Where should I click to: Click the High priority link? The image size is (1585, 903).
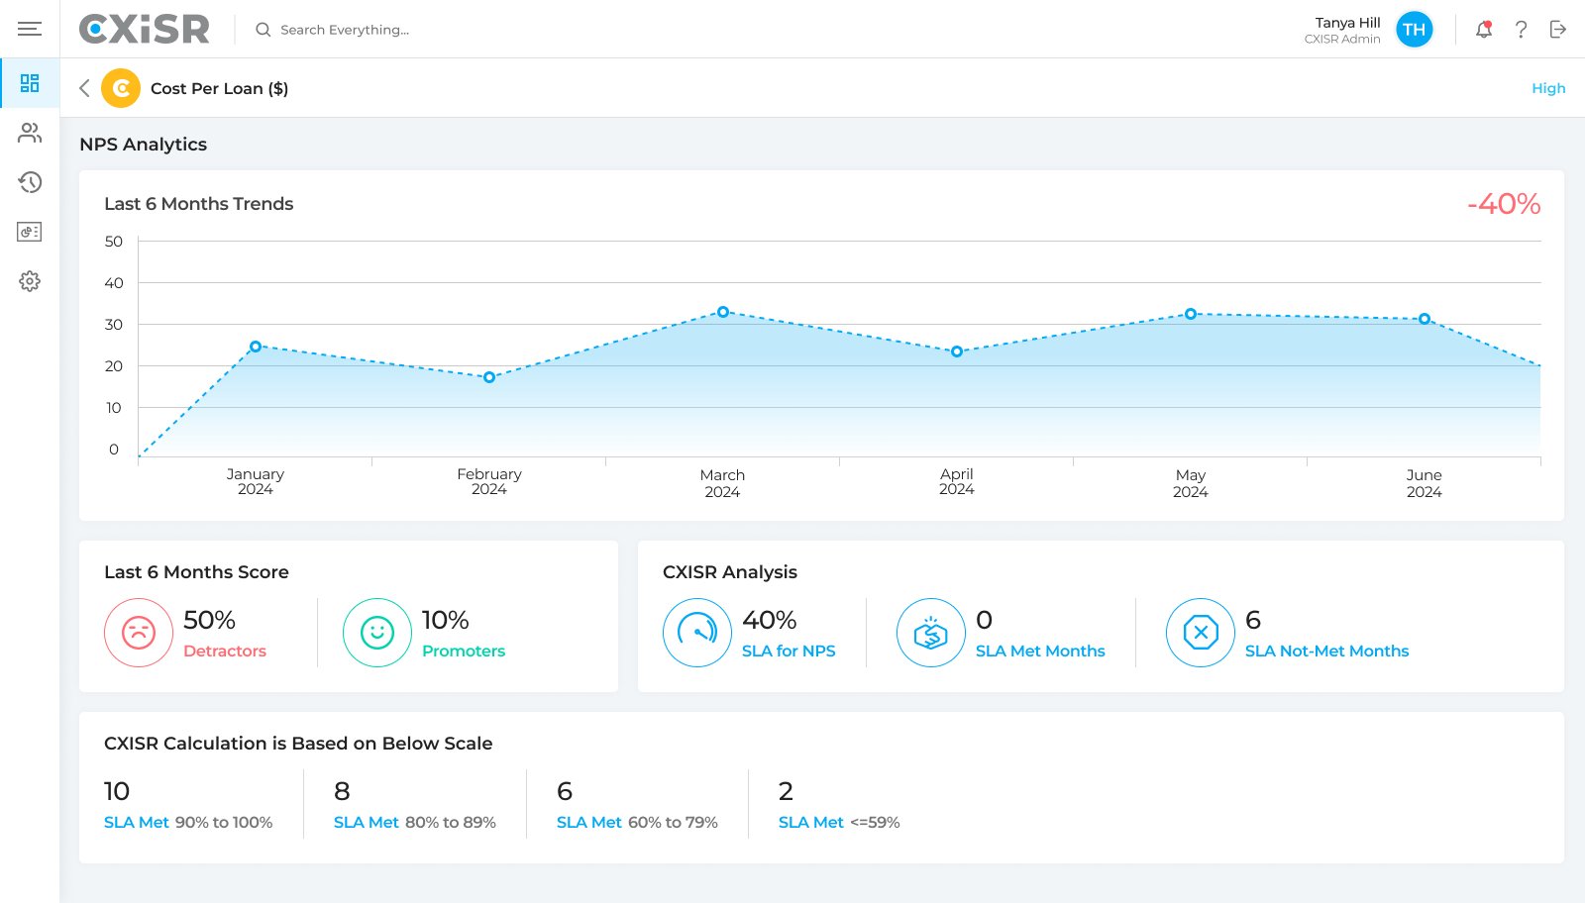point(1548,88)
